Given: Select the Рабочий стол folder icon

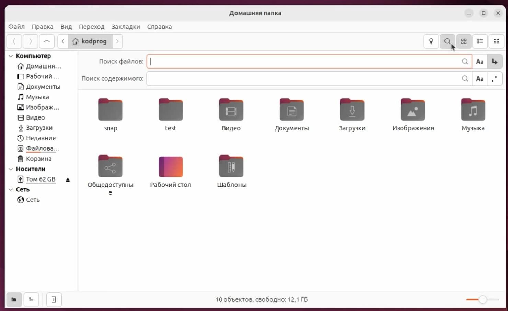Looking at the screenshot, I should pyautogui.click(x=171, y=166).
